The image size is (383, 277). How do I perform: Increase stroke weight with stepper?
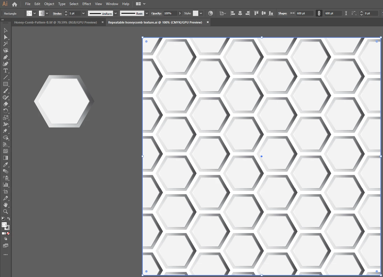66,12
